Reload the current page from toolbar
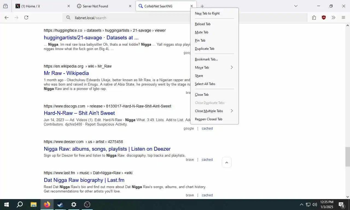 [26, 17]
